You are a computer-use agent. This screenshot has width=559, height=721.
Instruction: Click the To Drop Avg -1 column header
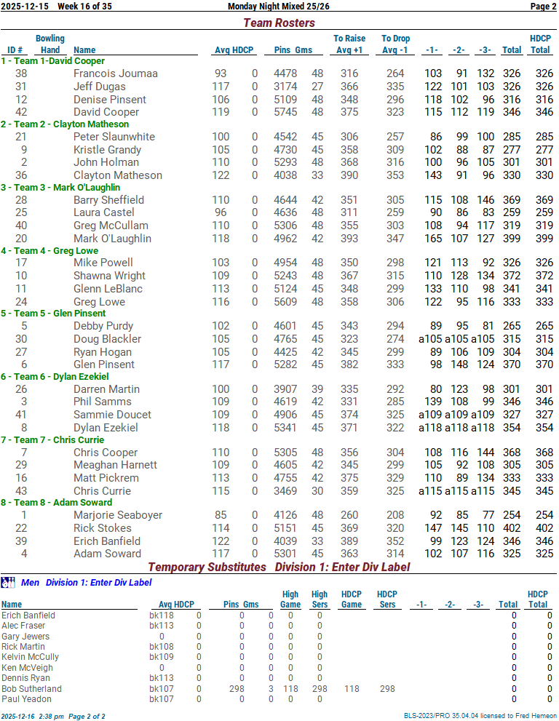point(395,44)
